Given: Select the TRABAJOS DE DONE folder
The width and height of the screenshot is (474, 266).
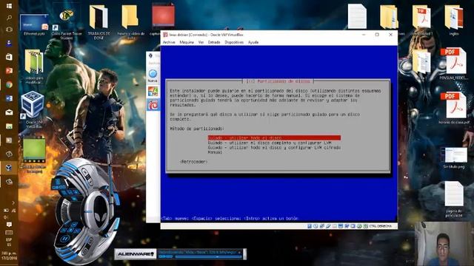Looking at the screenshot, I should 99,23.
